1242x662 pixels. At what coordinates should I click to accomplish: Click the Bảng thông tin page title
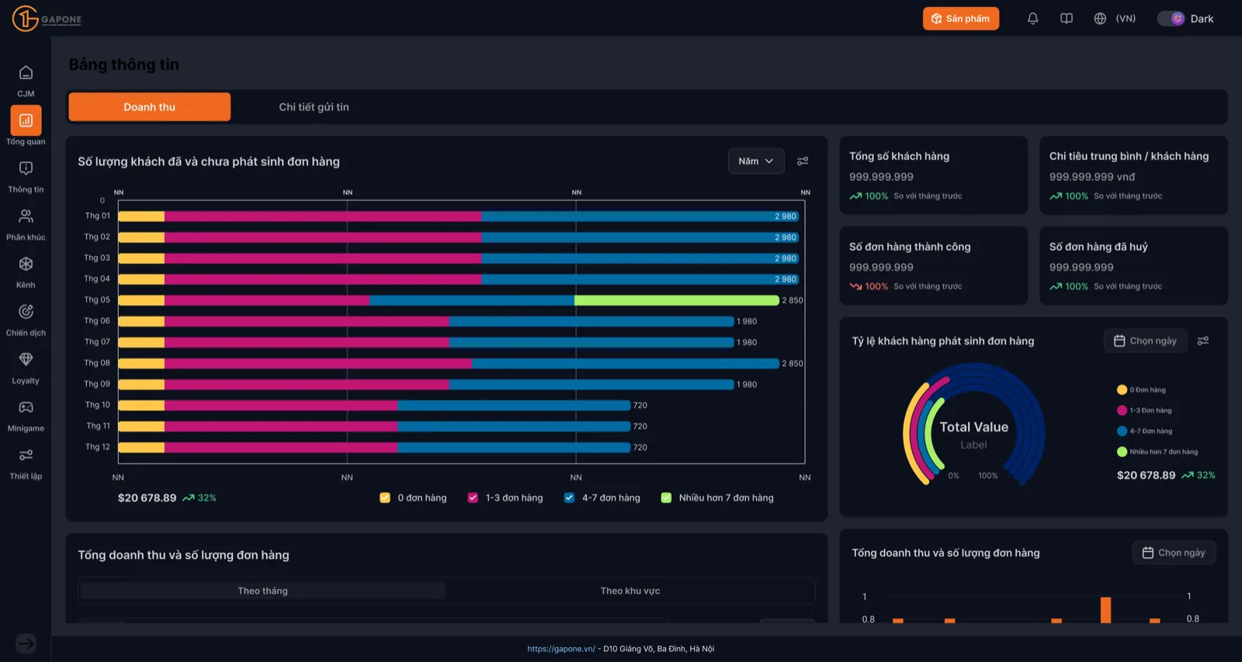(124, 64)
